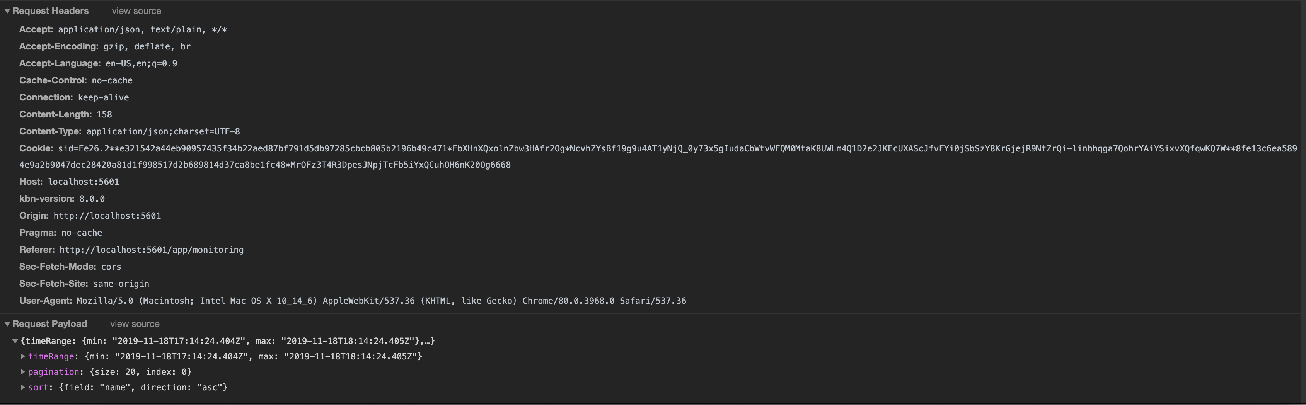Click the Content-Type header name
The width and height of the screenshot is (1306, 405).
50,131
